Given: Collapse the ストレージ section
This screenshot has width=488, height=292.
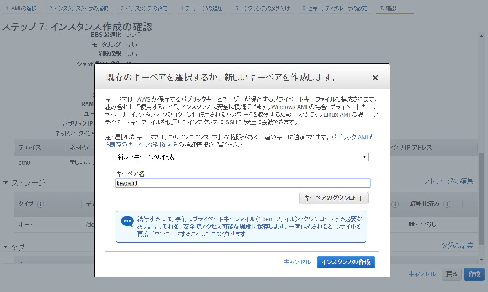Looking at the screenshot, I should 5,182.
